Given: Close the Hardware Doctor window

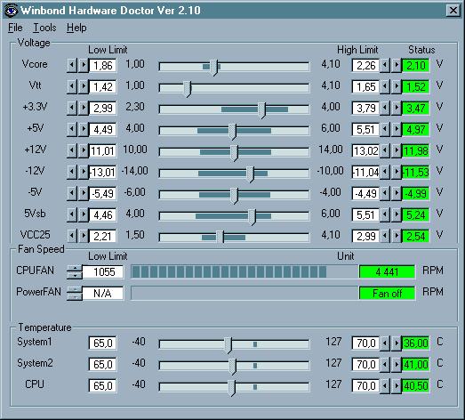Looking at the screenshot, I should pyautogui.click(x=453, y=11).
